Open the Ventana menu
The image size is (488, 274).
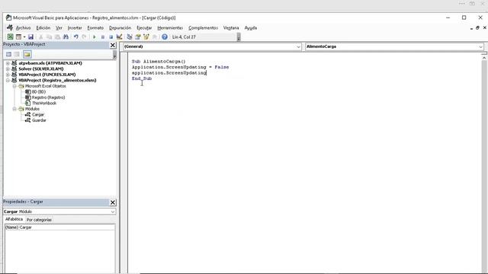[x=231, y=28]
